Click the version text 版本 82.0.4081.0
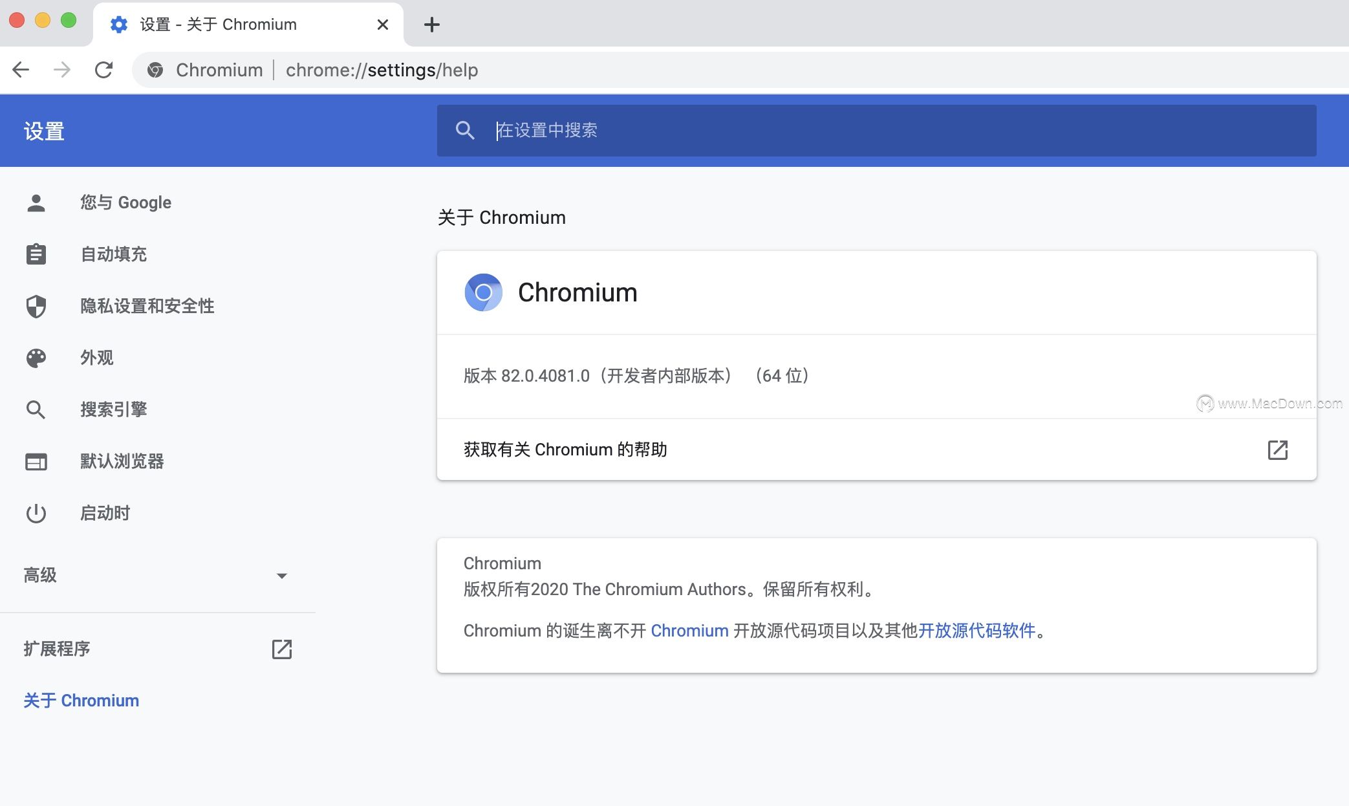1349x806 pixels. point(527,376)
